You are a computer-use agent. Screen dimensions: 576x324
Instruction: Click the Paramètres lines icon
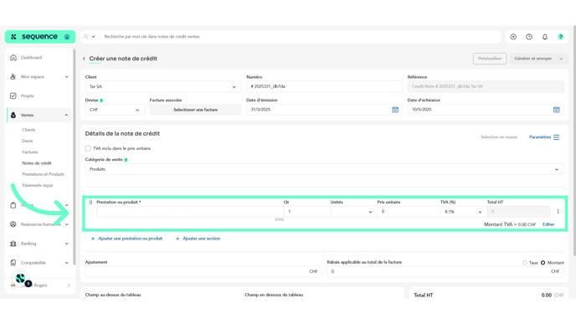[x=556, y=137]
